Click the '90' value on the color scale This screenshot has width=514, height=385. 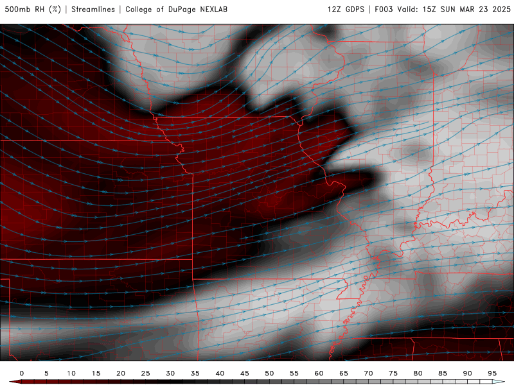pyautogui.click(x=468, y=373)
